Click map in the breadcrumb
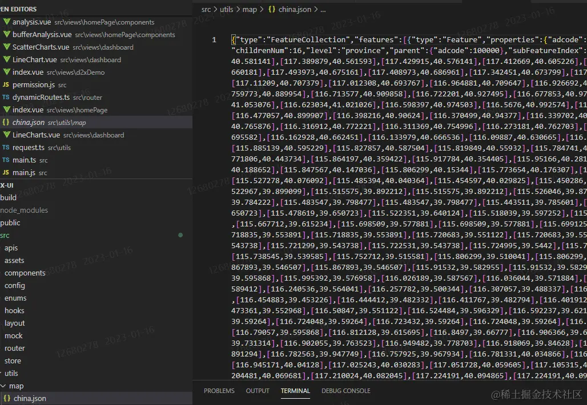This screenshot has width=587, height=405. point(250,9)
